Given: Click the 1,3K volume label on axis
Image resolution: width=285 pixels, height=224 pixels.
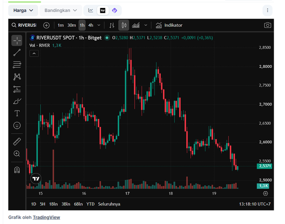Looking at the screenshot, I should click(263, 186).
